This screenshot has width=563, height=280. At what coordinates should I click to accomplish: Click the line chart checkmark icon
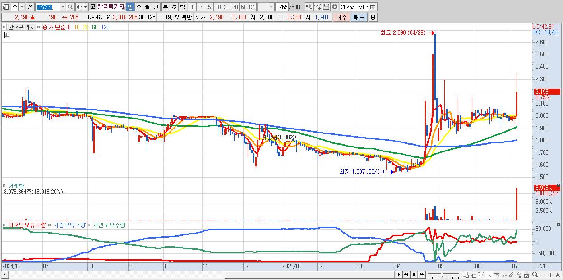318,7
